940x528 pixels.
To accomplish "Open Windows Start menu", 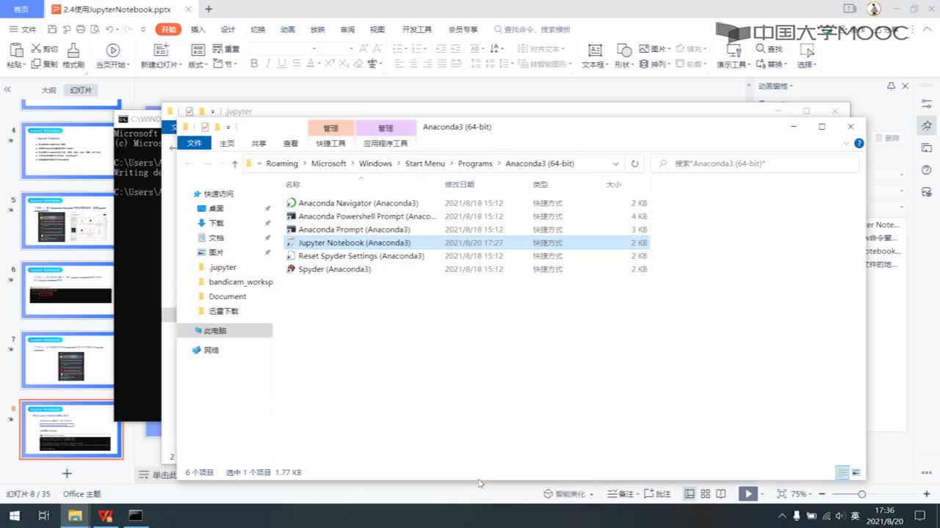I will click(14, 516).
